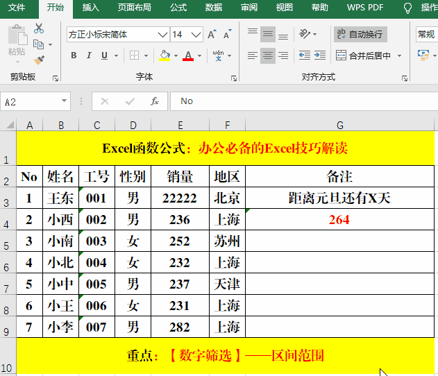Image resolution: width=438 pixels, height=376 pixels.
Task: Click the Select All corner triangle
Action: 10,125
